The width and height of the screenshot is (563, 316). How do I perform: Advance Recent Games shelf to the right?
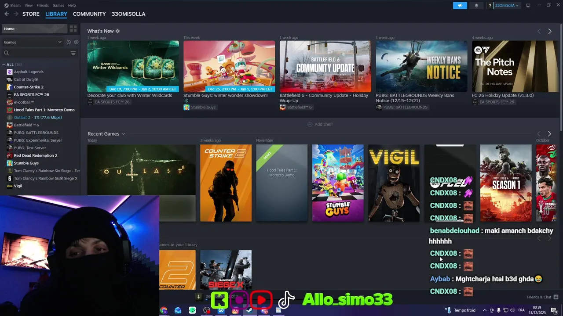pyautogui.click(x=549, y=133)
